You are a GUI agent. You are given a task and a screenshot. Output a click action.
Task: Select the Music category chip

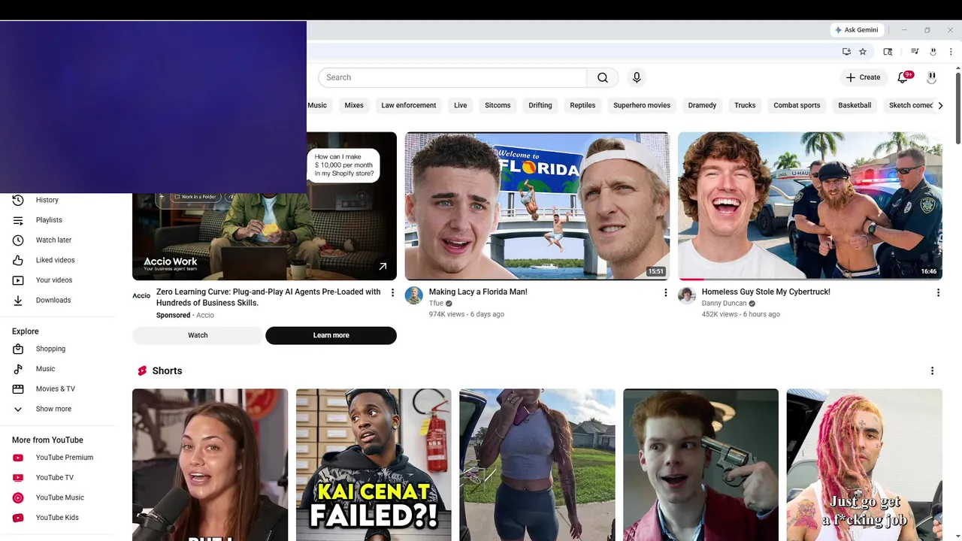[317, 105]
